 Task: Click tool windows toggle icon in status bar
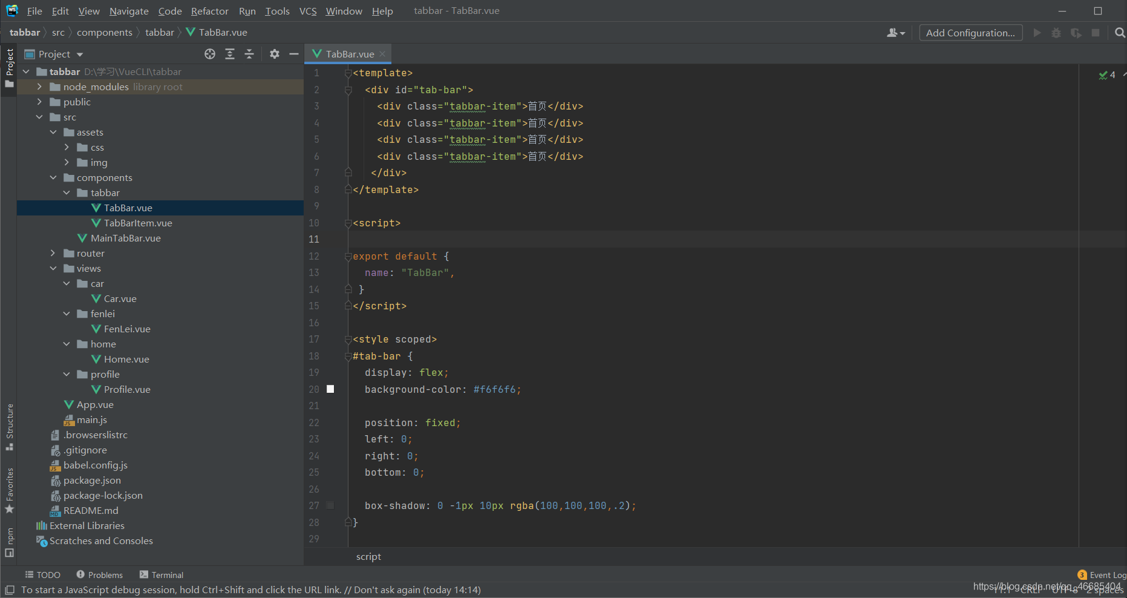pyautogui.click(x=9, y=590)
